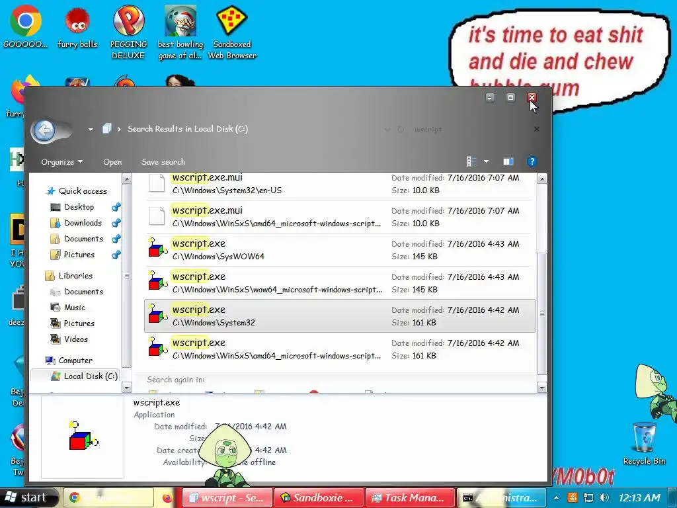Switch to Administrator command prompt taskbar button
Image resolution: width=677 pixels, height=508 pixels.
[501, 497]
